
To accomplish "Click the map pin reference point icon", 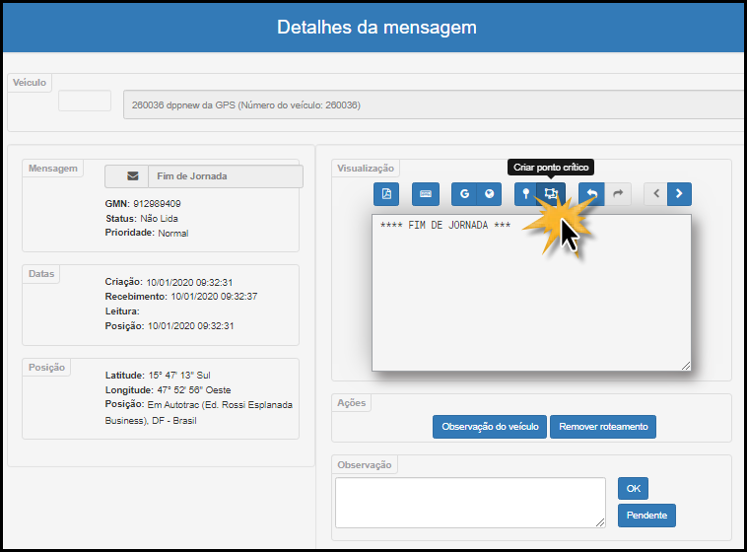I will [525, 194].
